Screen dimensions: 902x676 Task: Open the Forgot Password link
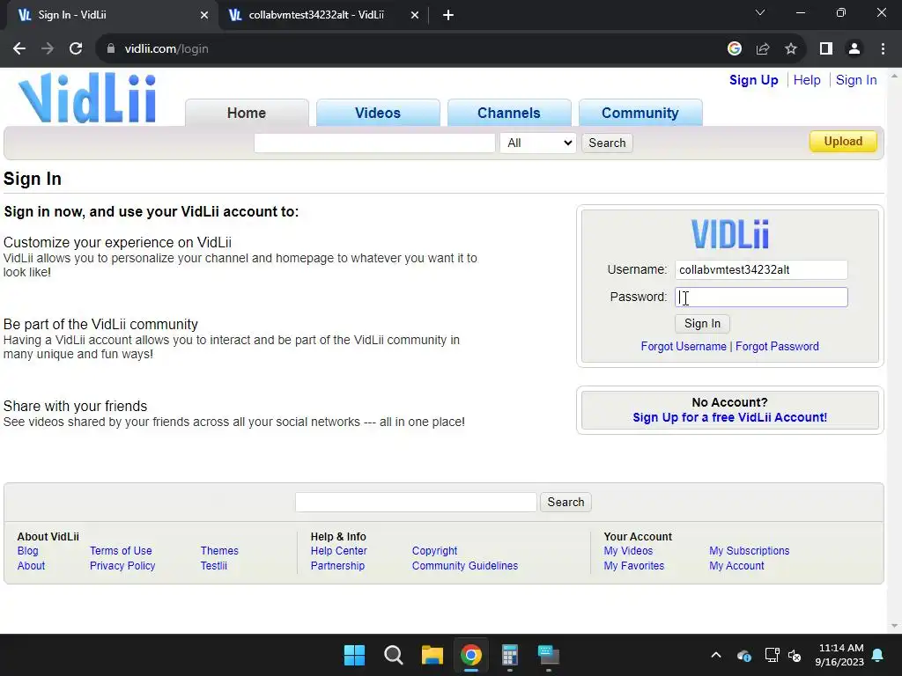pos(777,347)
